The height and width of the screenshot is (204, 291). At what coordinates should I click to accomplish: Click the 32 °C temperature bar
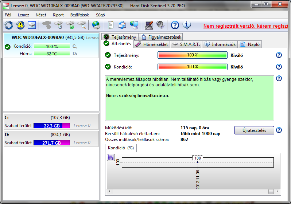coord(52,54)
